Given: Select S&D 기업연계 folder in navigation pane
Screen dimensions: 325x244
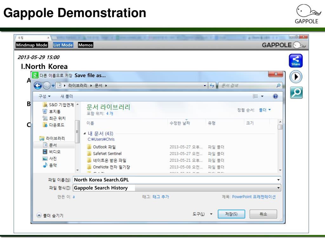Looking at the screenshot, I should tap(58, 105).
